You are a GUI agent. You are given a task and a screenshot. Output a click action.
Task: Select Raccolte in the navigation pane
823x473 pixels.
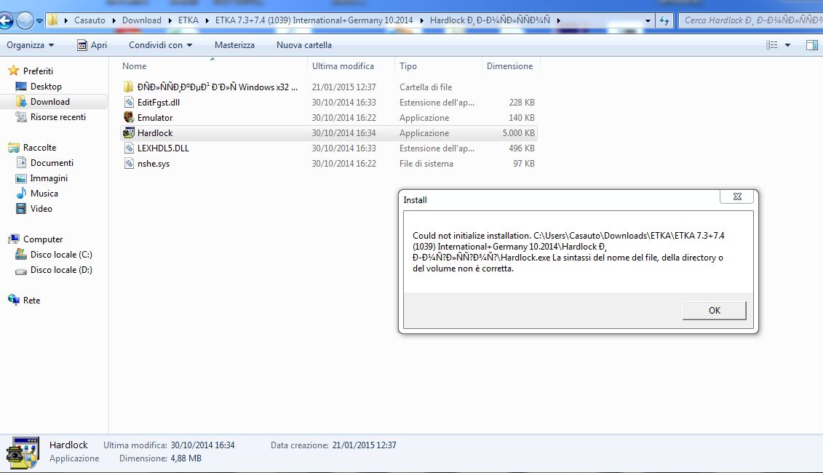[x=39, y=148]
